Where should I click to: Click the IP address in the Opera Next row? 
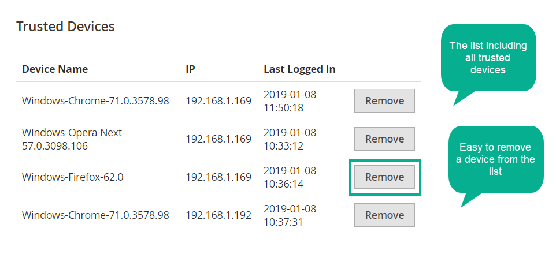[x=218, y=139]
